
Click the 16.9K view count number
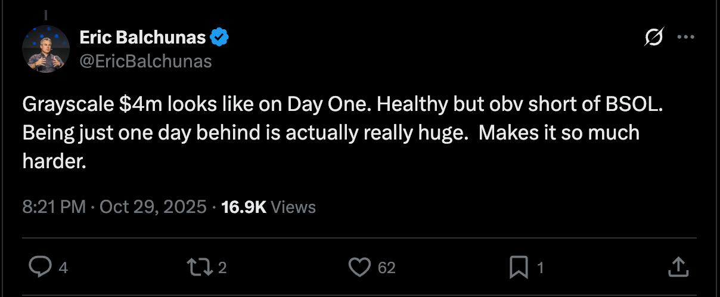243,207
